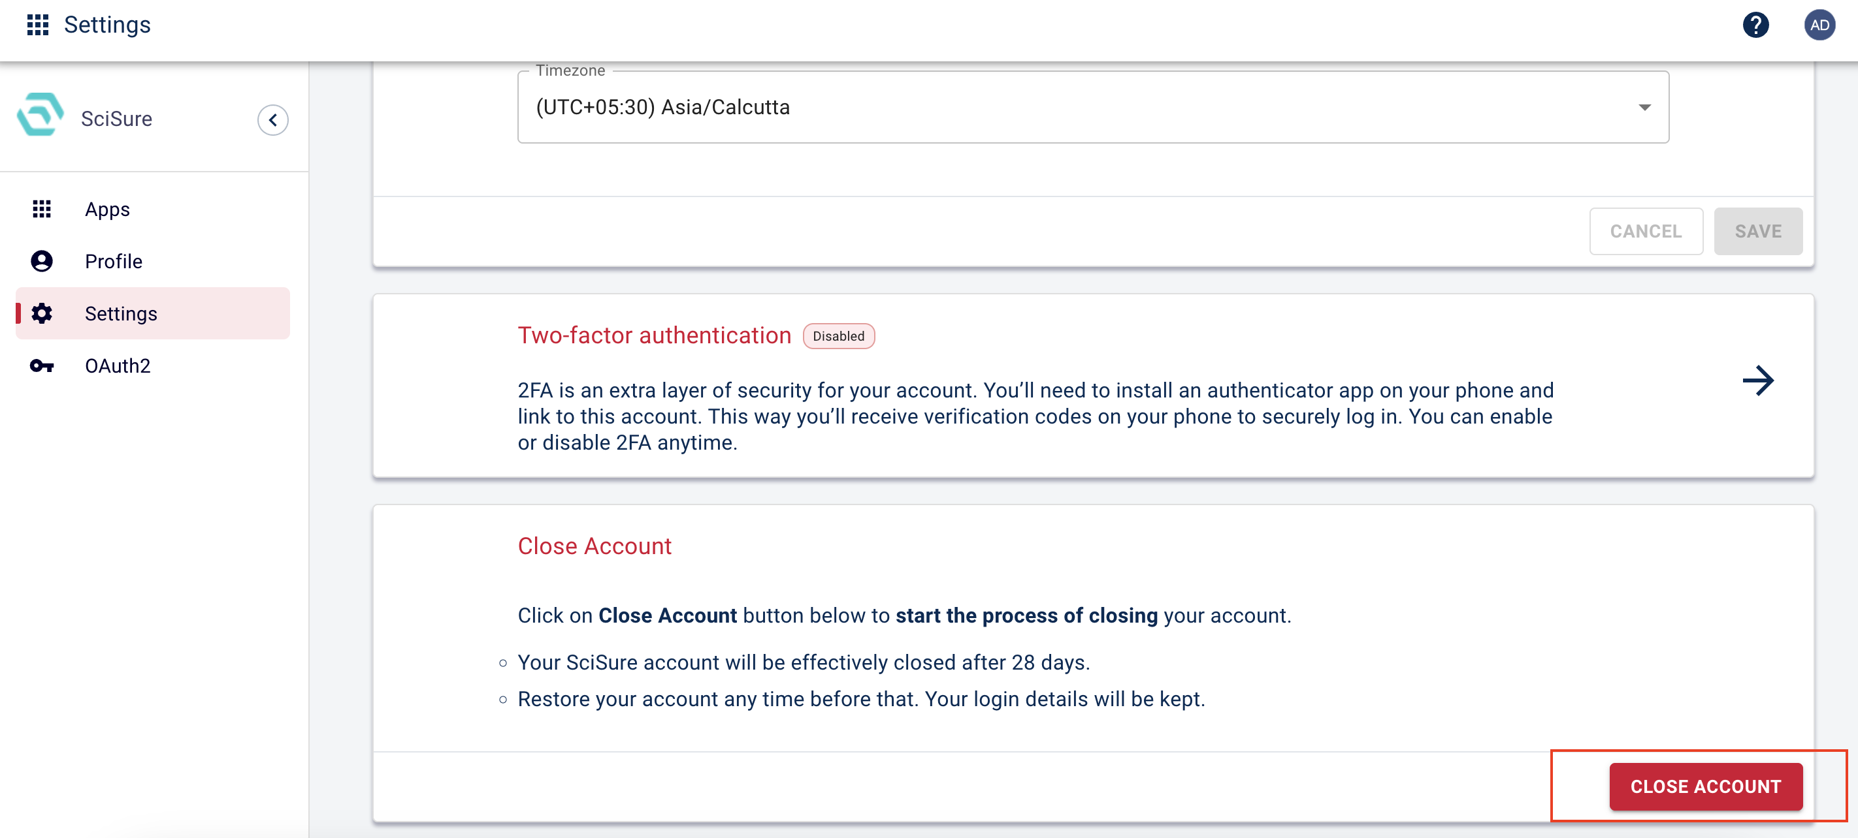Click the Two-factor authentication heading

tap(653, 335)
